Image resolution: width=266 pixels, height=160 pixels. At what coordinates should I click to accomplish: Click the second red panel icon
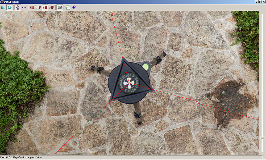39,7
